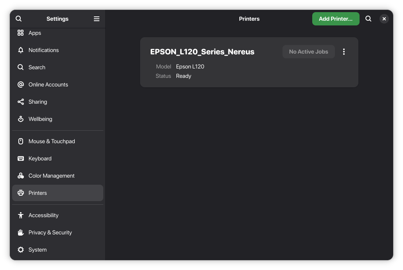
Task: Click the sidebar search magnifier icon
Action: pos(18,19)
